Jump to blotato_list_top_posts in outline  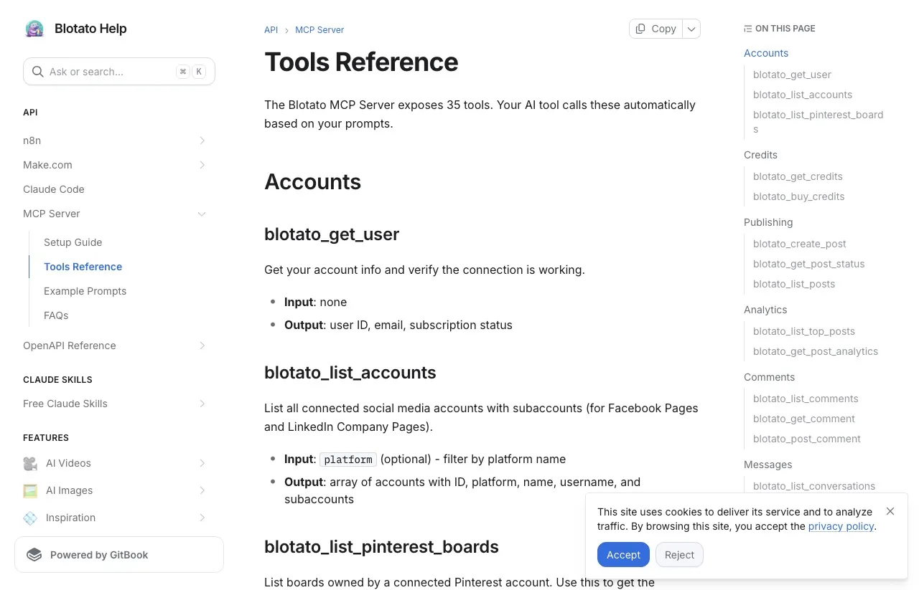(804, 331)
